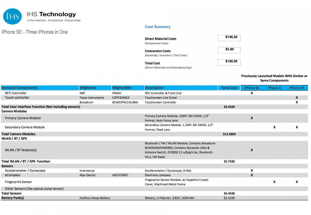Select the iPhone 6S column header
Viewport: 311px width, 215px height.
[x=251, y=88]
